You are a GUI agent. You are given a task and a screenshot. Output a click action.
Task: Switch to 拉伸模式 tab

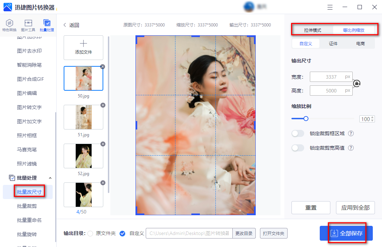(x=313, y=30)
